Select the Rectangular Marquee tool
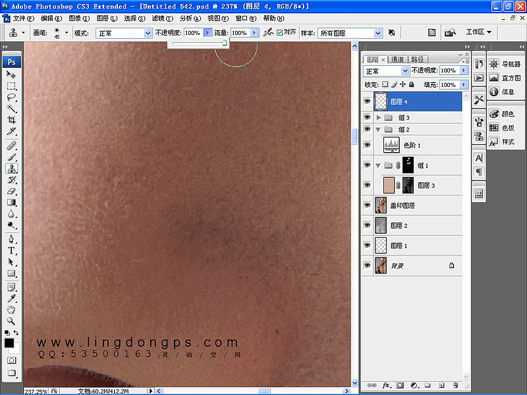This screenshot has height=395, width=527. point(11,86)
